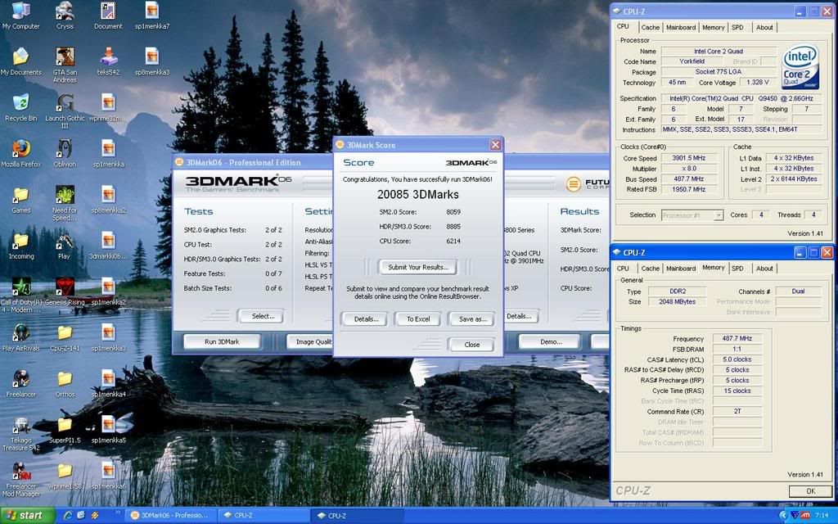Click Save as in 3DMark Score dialog
This screenshot has width=838, height=524.
pyautogui.click(x=471, y=319)
